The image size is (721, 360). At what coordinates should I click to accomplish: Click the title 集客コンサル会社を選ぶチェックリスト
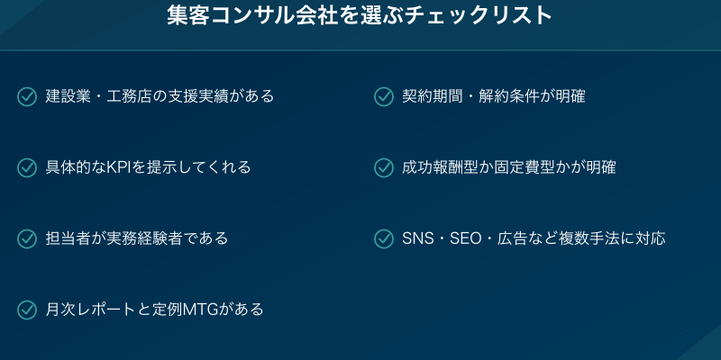tap(360, 16)
